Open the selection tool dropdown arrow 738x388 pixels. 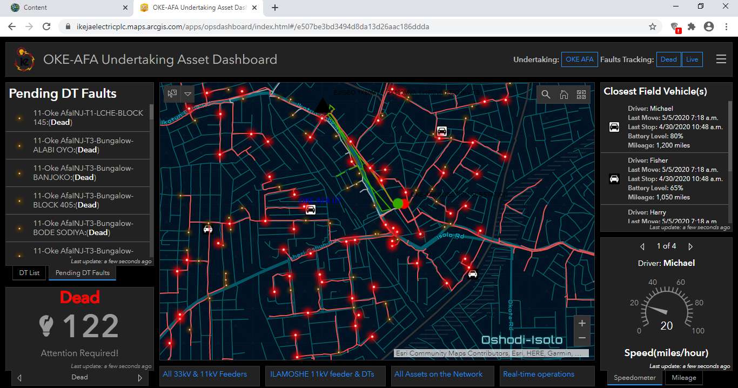click(x=187, y=94)
